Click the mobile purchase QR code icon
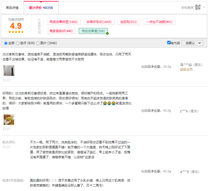 click(x=198, y=7)
